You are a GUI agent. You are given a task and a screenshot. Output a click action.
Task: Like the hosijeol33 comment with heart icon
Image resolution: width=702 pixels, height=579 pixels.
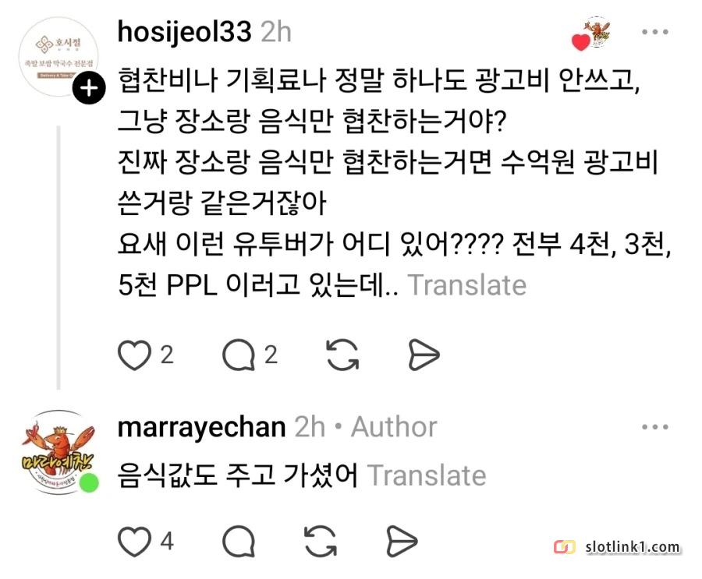click(x=134, y=355)
